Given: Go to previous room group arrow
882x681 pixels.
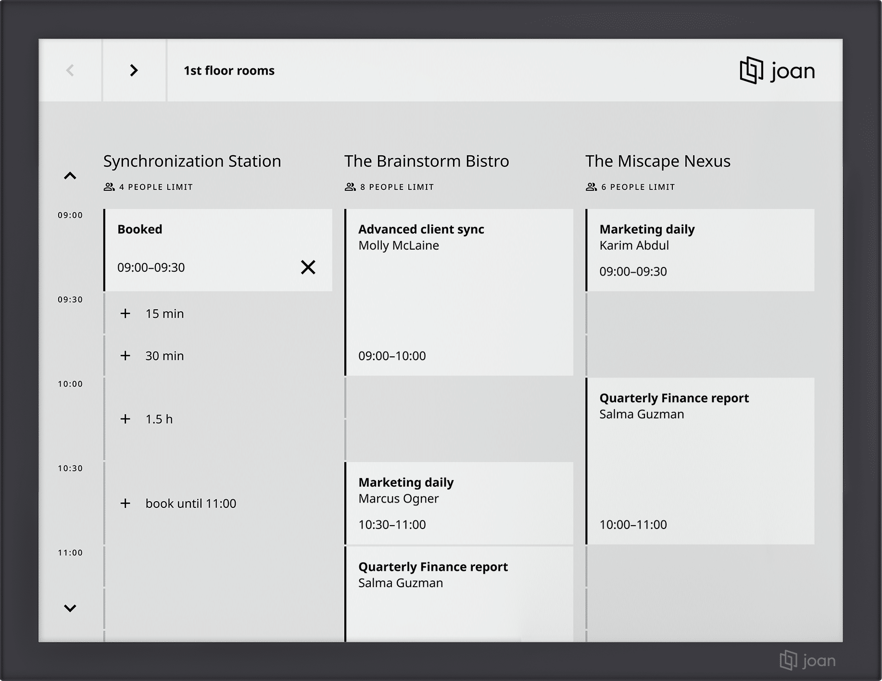Looking at the screenshot, I should point(70,71).
